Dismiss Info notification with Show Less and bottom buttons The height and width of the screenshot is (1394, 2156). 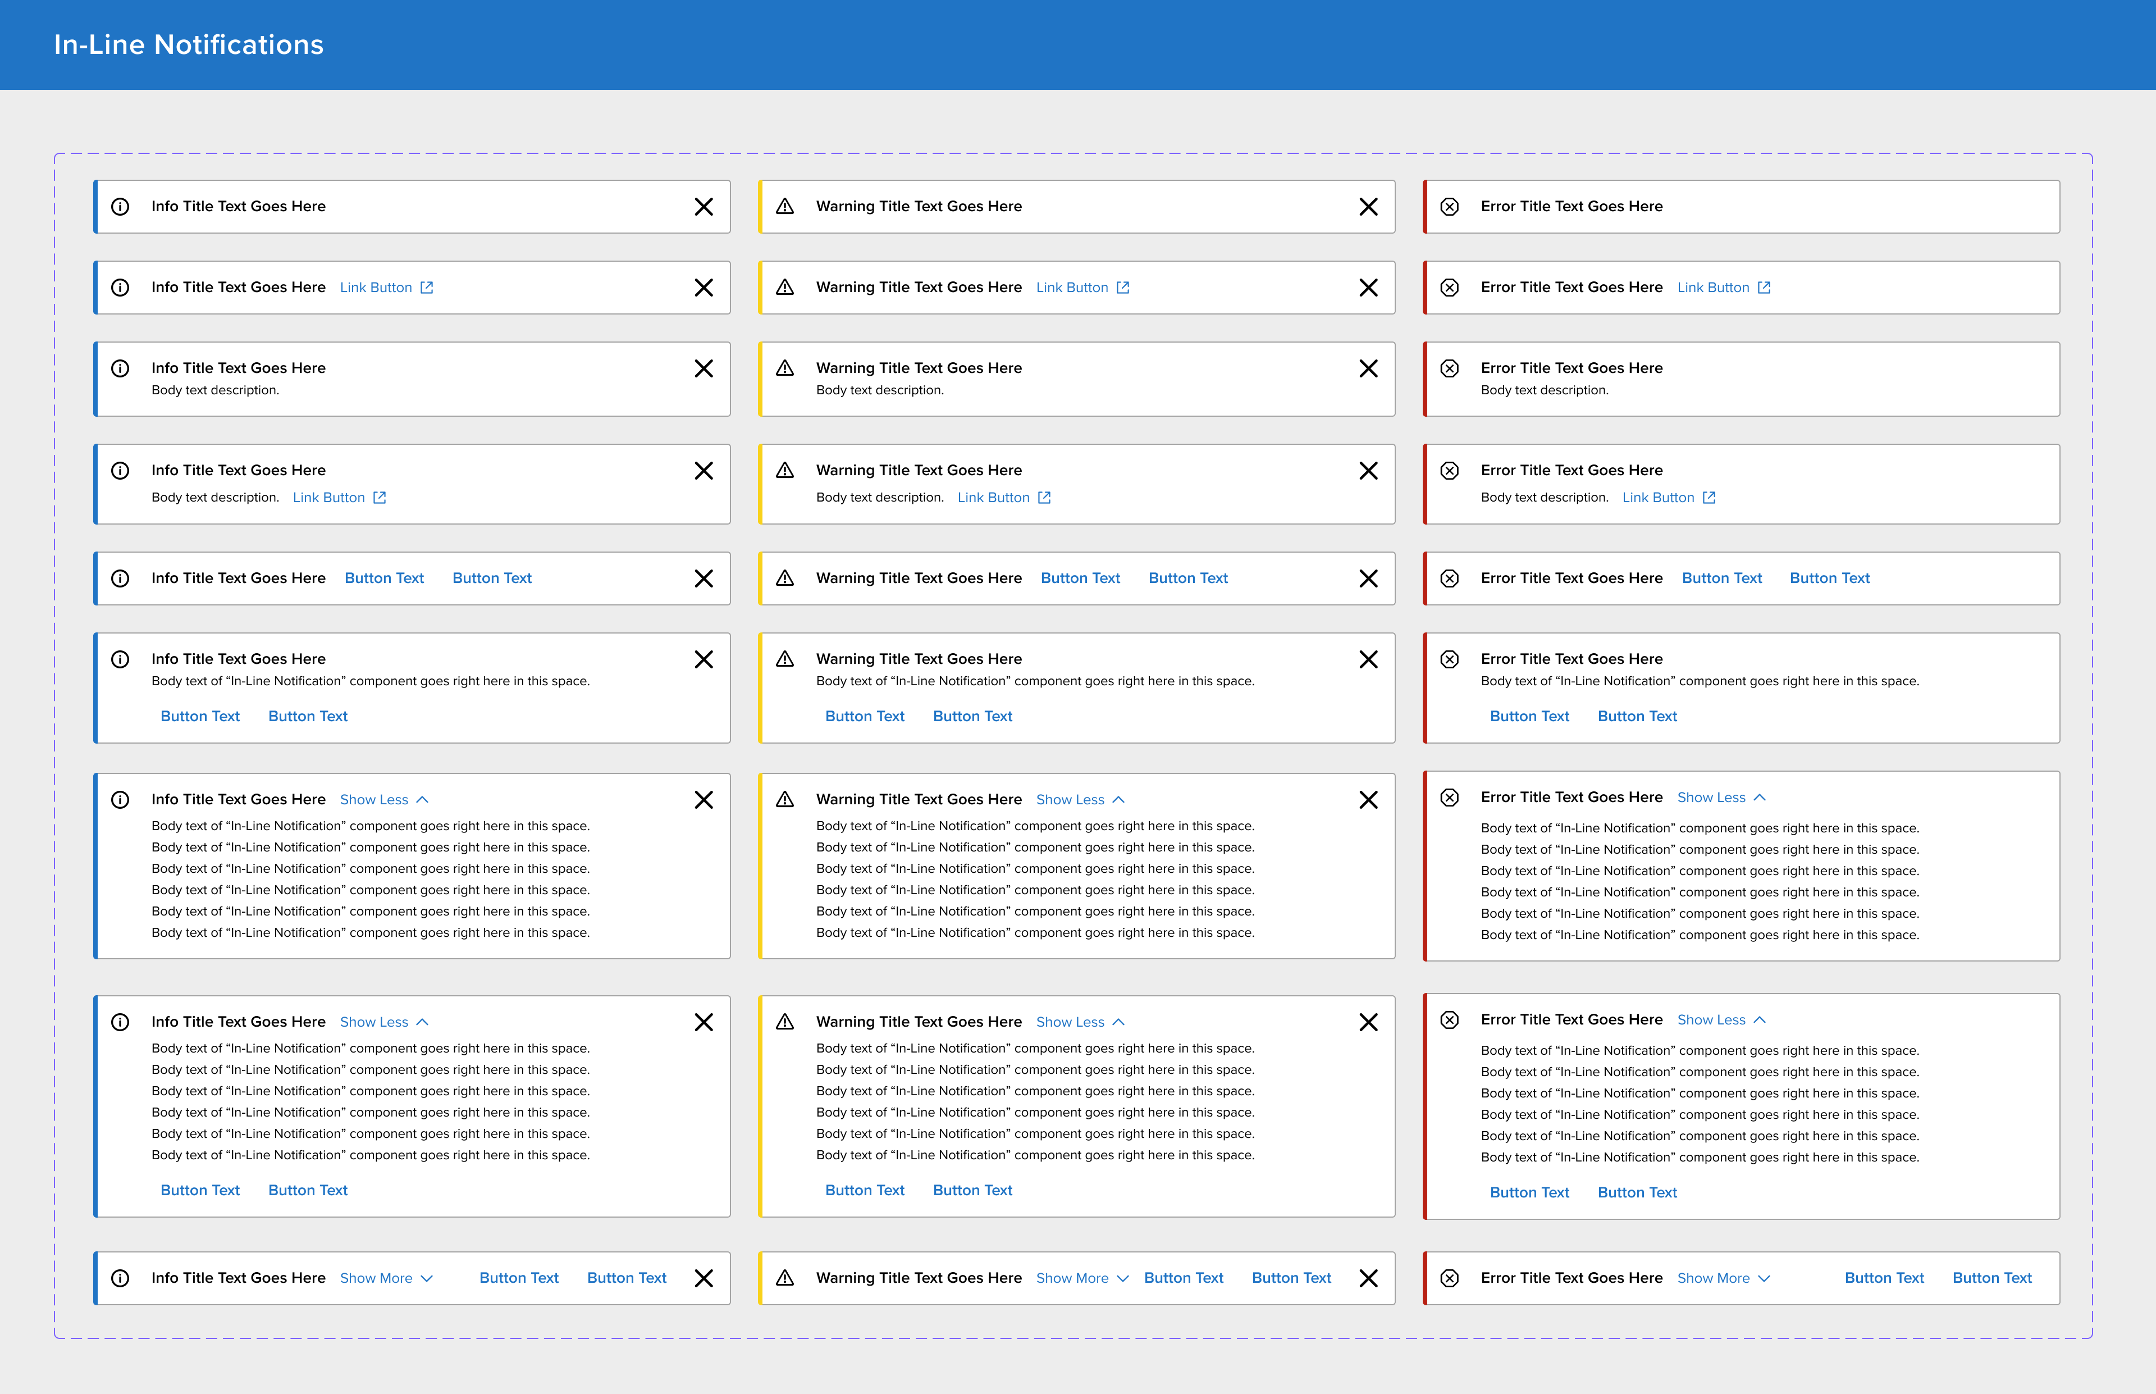click(x=703, y=1022)
